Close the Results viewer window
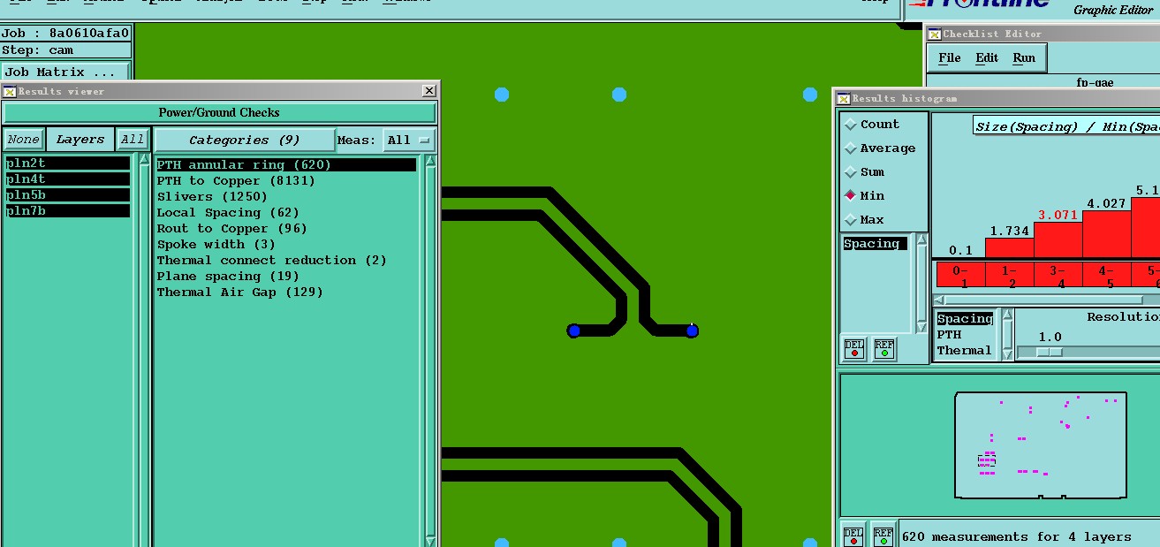Screen dimensions: 1160x547 tap(429, 91)
